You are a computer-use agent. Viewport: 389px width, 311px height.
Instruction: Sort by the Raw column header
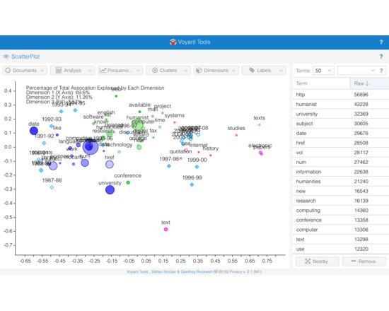[370, 83]
